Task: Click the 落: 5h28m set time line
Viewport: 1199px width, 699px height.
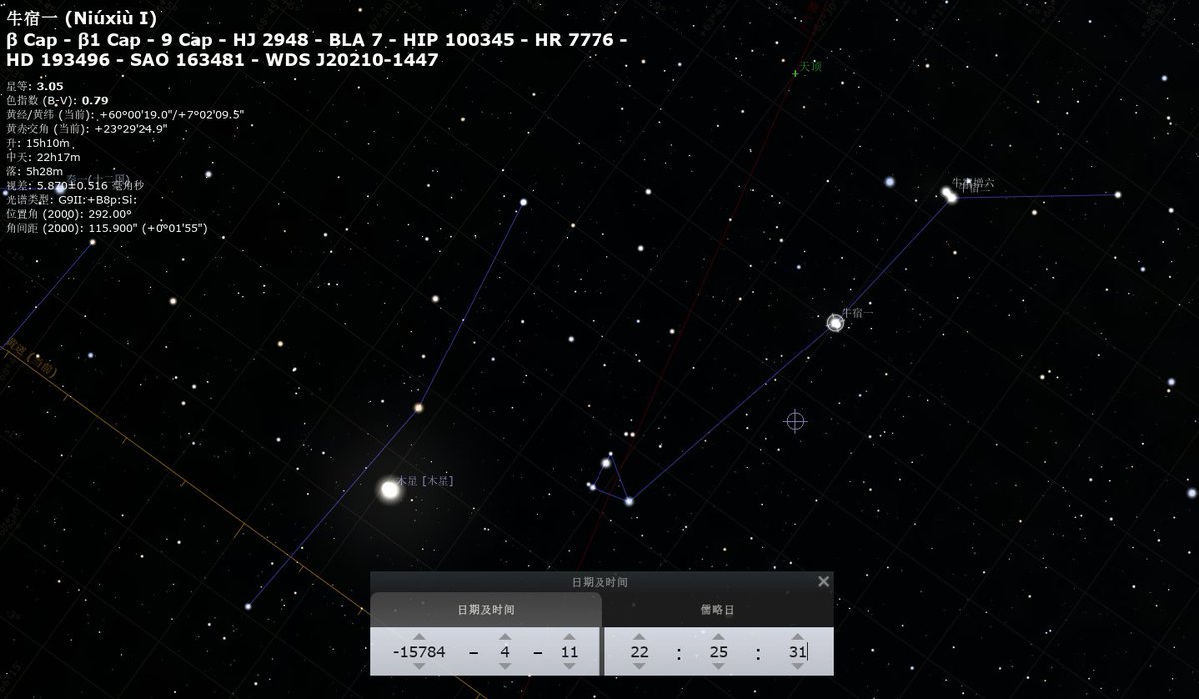Action: [x=37, y=171]
